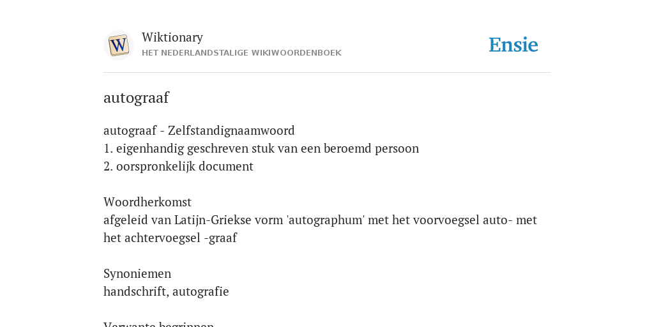This screenshot has height=327, width=654.
Task: Click the 'autograaf' heading
Action: click(x=136, y=98)
